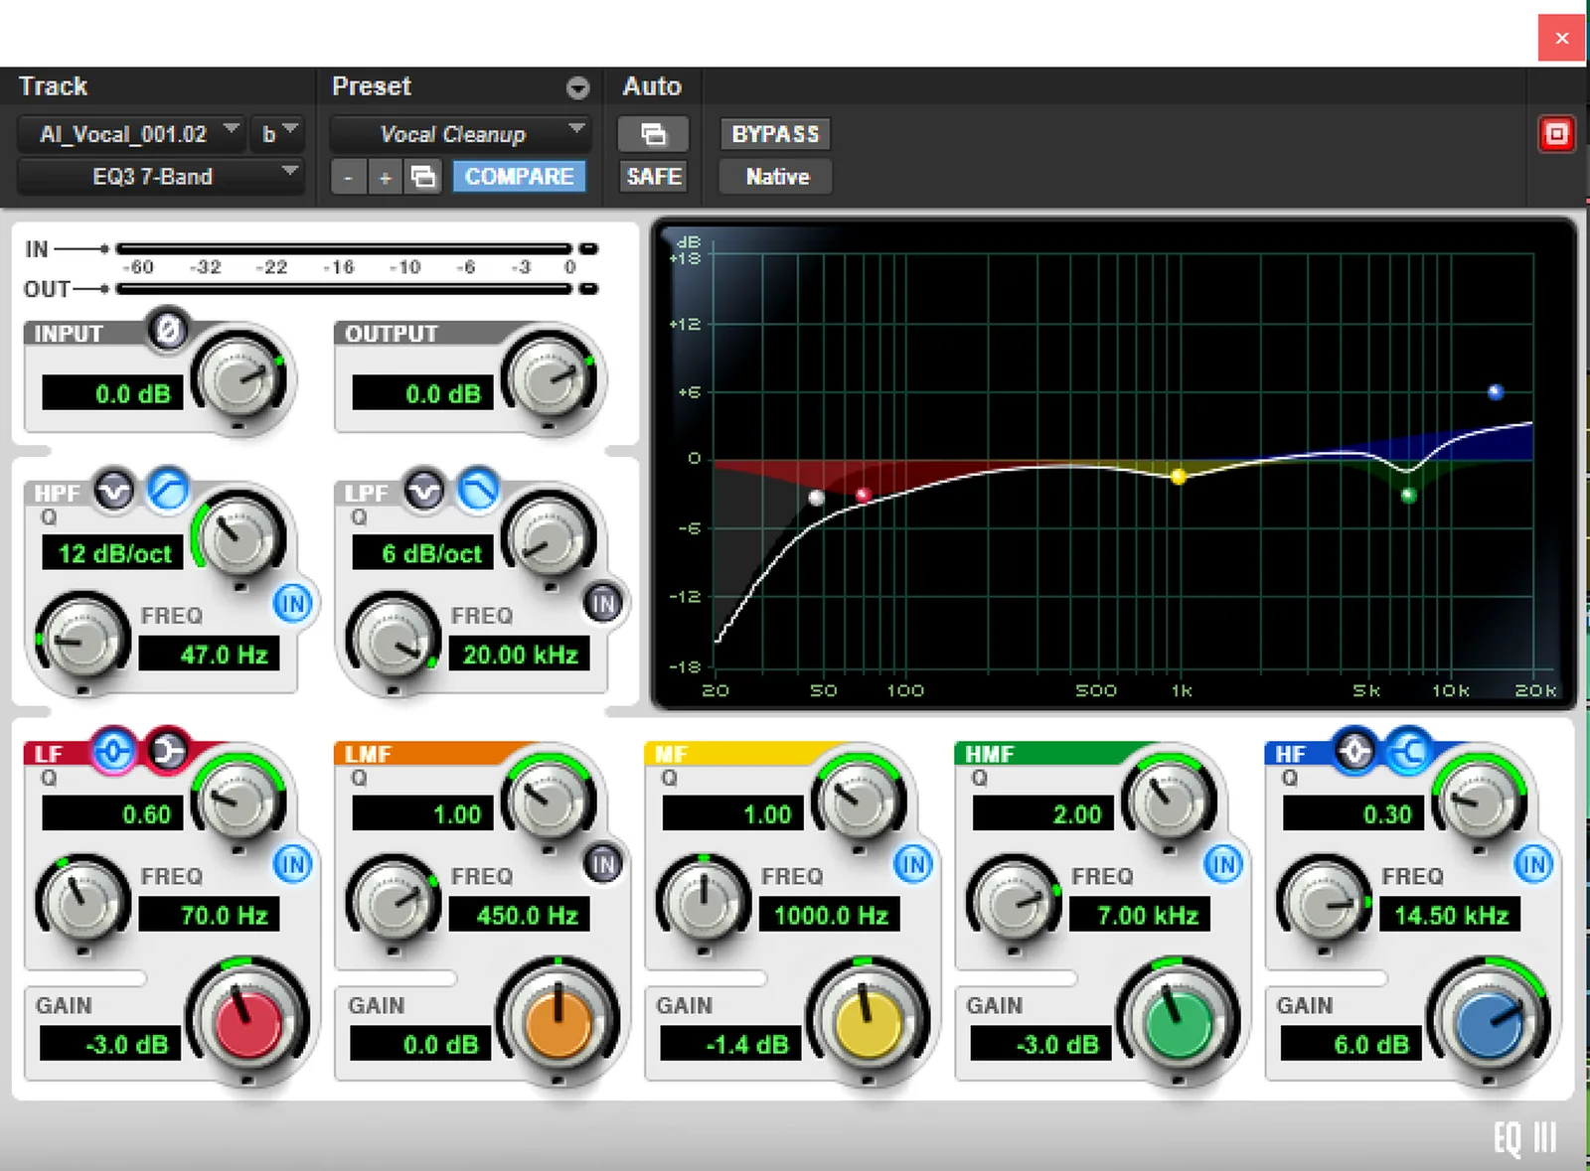Click the LMF 450.0 Hz frequency field
The width and height of the screenshot is (1590, 1171).
tap(520, 915)
